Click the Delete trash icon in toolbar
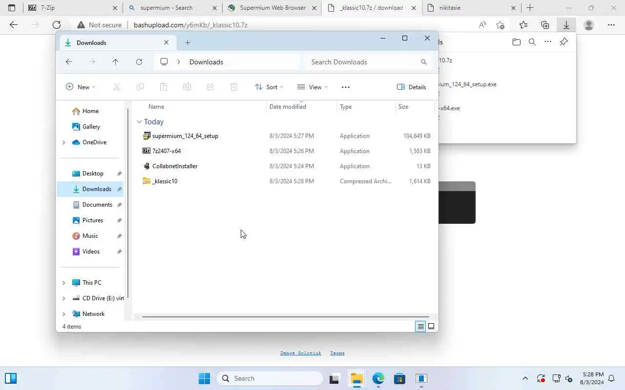The image size is (625, 390). pyautogui.click(x=234, y=87)
